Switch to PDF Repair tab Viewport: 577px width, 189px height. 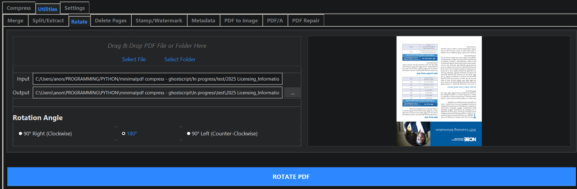pyautogui.click(x=306, y=21)
